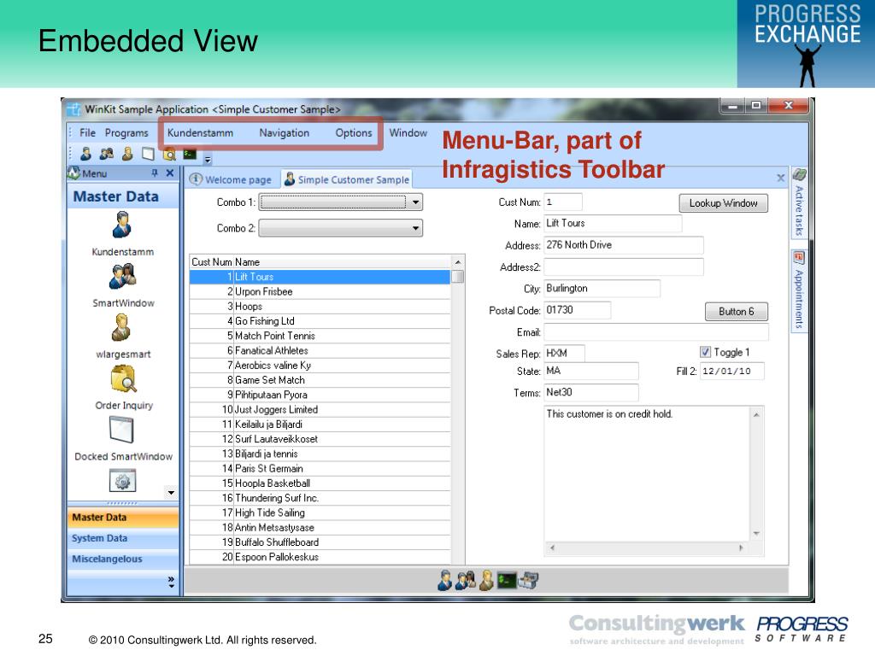The image size is (875, 656).
Task: Switch to the Welcome page tab
Action: [231, 179]
